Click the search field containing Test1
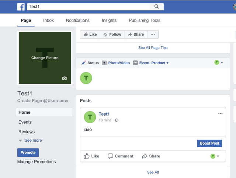236x178 pixels. click(88, 7)
